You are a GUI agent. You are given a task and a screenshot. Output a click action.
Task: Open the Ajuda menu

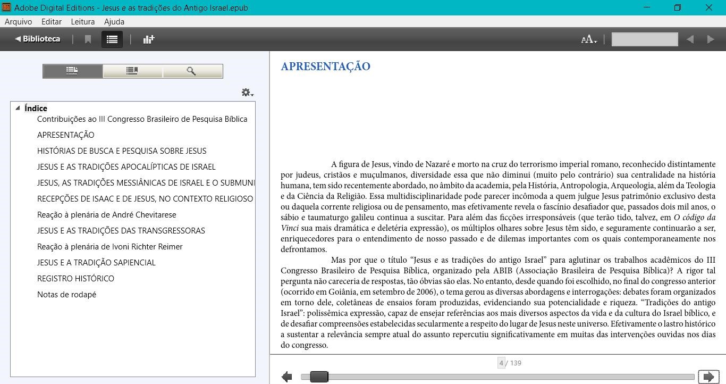coord(114,22)
